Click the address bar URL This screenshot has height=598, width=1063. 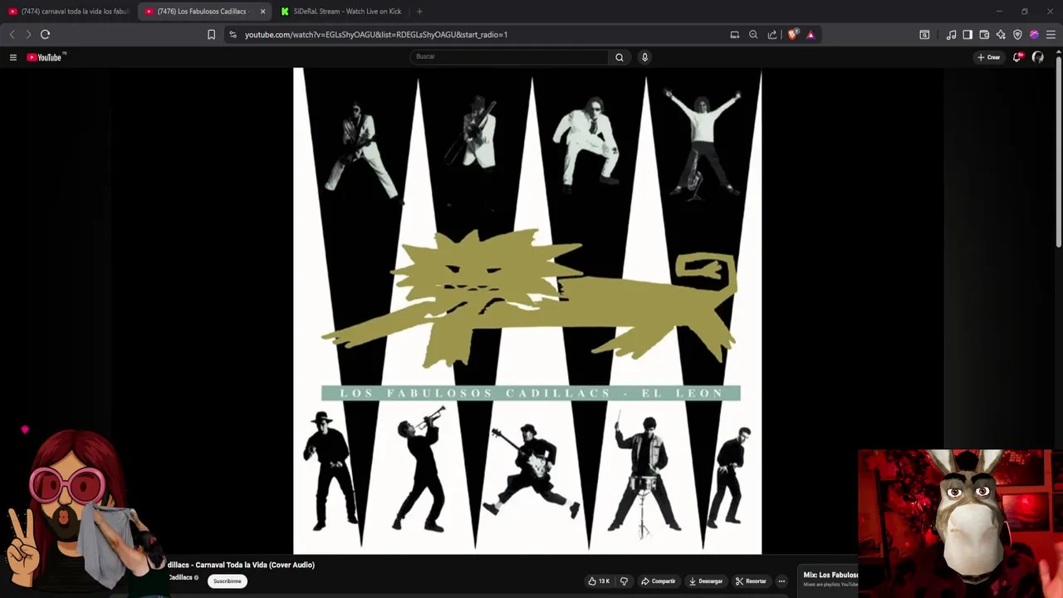click(x=376, y=35)
